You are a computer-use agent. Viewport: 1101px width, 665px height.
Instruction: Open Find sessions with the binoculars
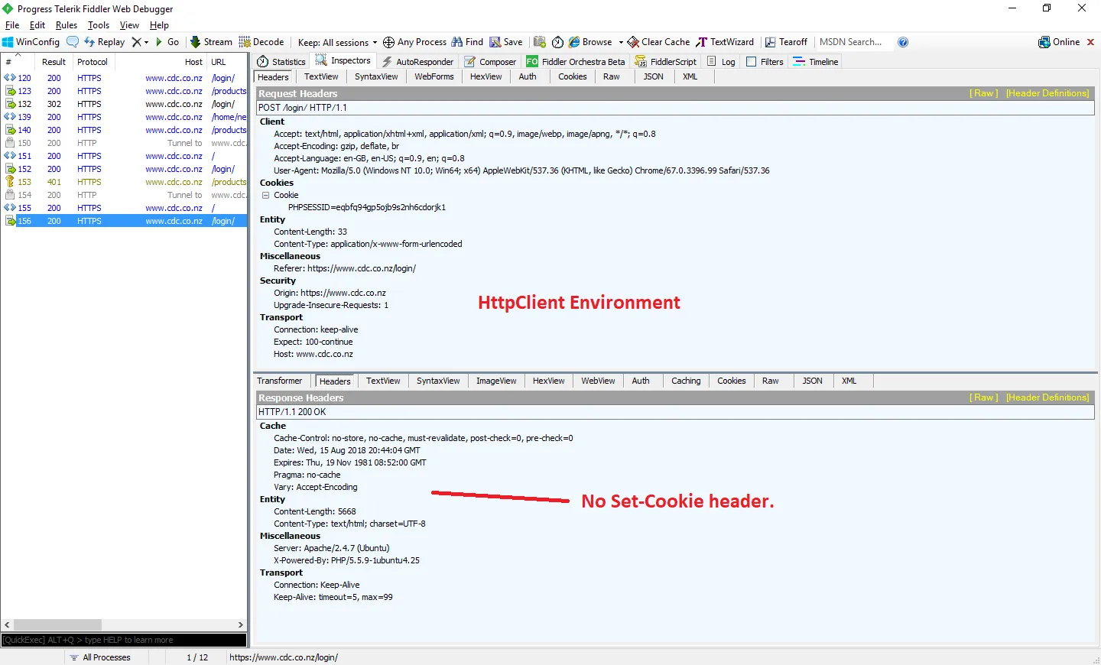[x=467, y=42]
